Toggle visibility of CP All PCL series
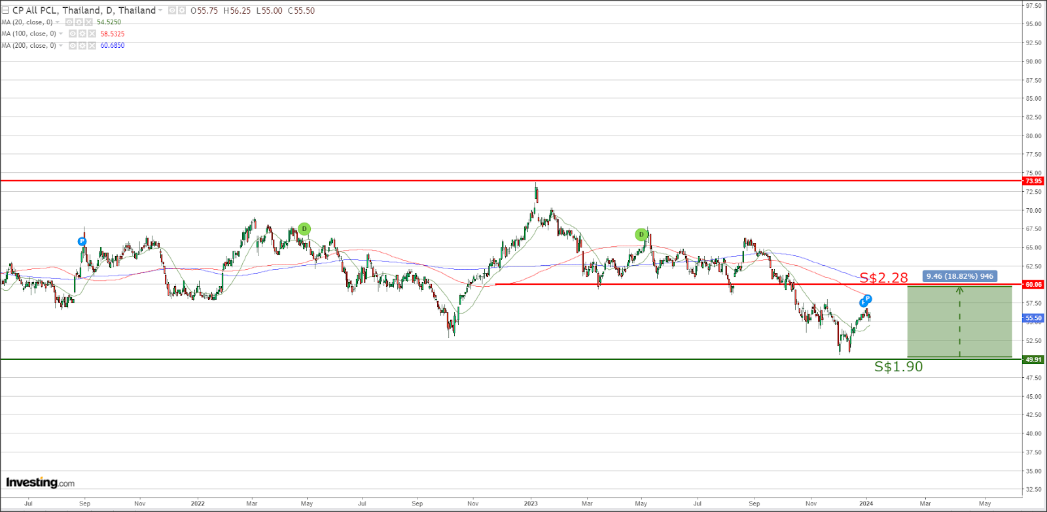This screenshot has height=512, width=1047. [172, 10]
